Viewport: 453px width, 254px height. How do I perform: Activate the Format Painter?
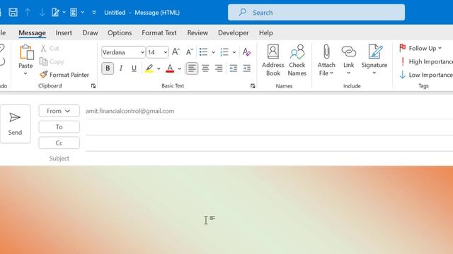64,75
